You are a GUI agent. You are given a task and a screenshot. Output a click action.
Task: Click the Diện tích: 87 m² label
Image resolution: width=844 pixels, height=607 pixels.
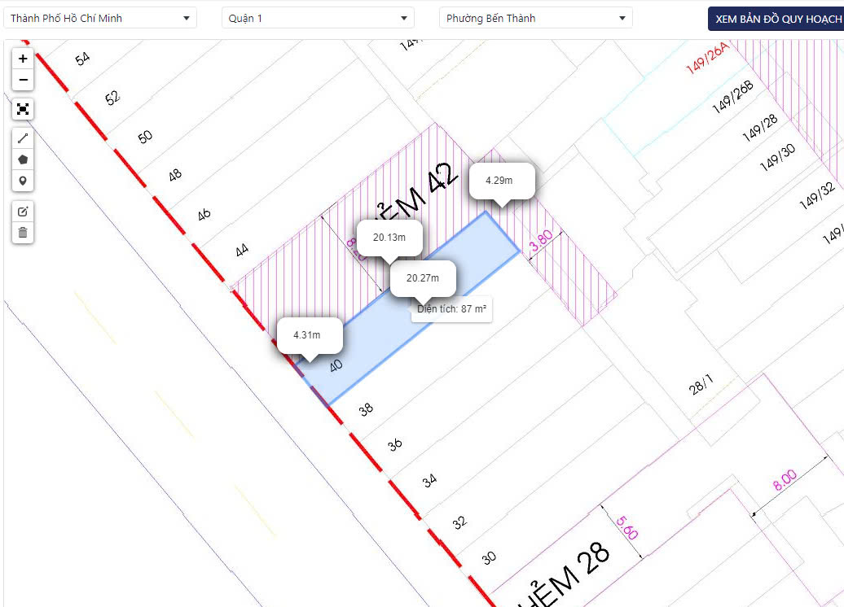(x=451, y=310)
